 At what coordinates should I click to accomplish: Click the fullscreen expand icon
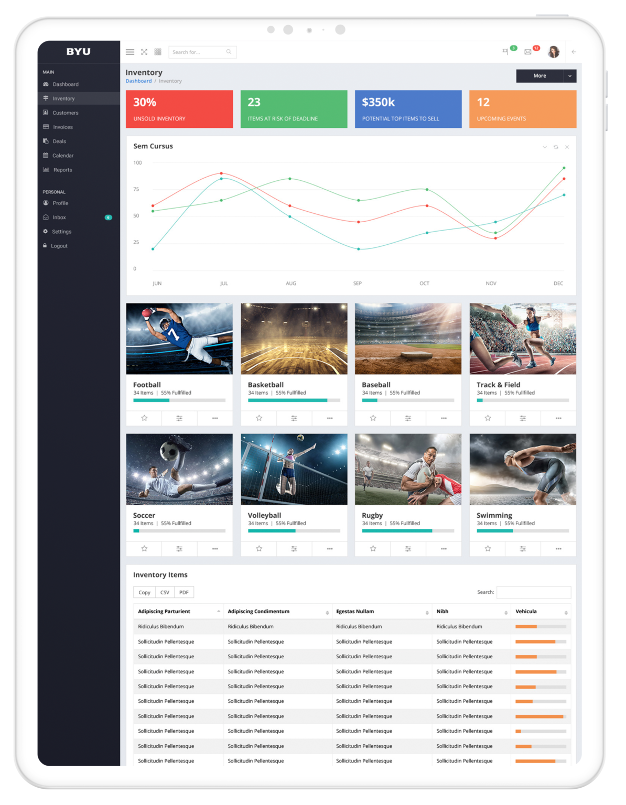(144, 52)
